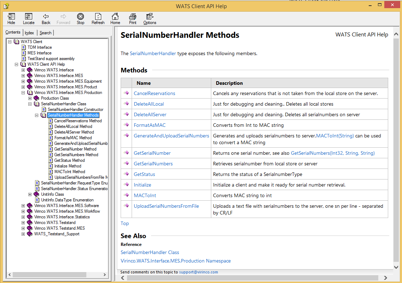Click the UnitInfo Class book icon
The image size is (402, 283).
36,194
